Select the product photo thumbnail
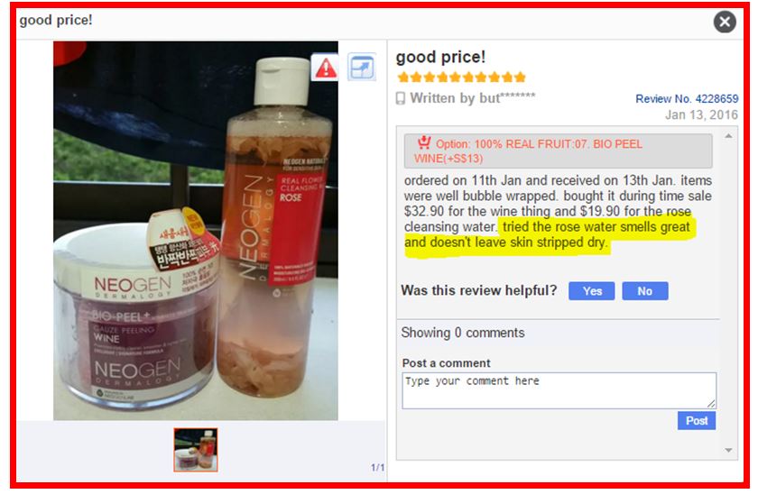The image size is (758, 494). coord(196,450)
